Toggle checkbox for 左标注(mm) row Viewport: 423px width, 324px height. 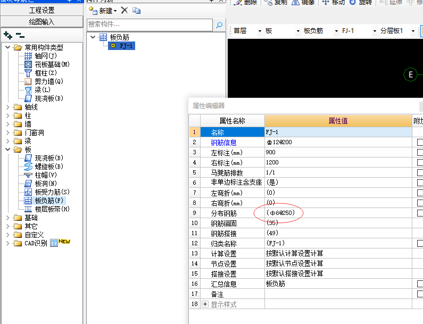[x=420, y=152]
